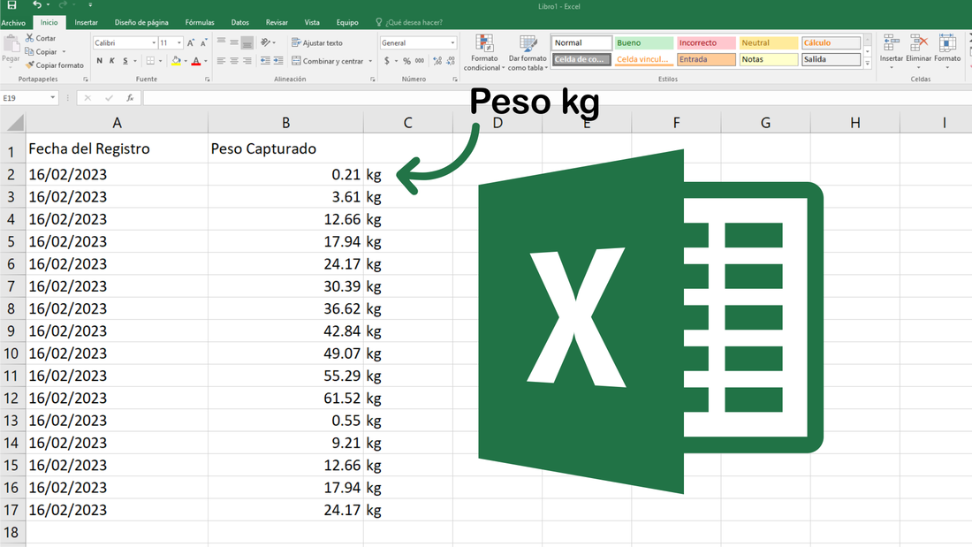972x547 pixels.
Task: Open Copiar dropdown arrow
Action: click(x=64, y=52)
